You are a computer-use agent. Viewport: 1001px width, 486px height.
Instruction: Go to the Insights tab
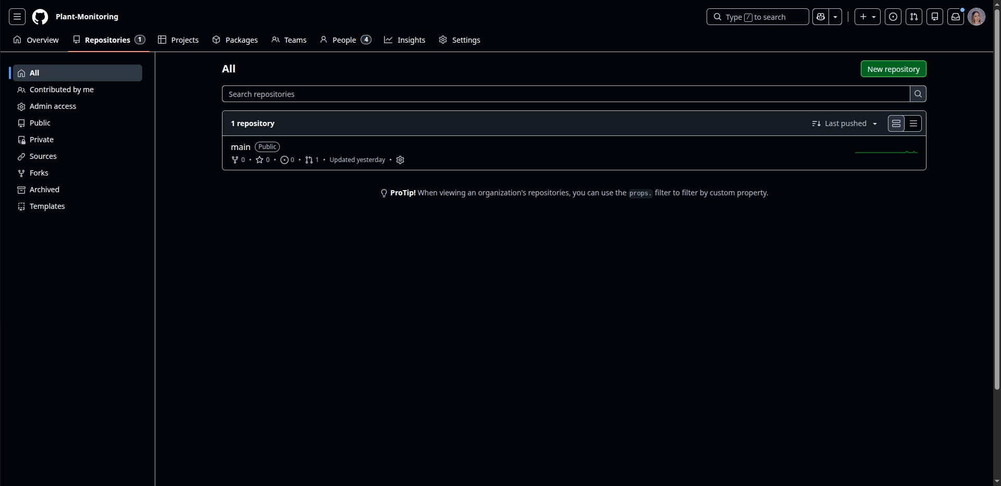pyautogui.click(x=404, y=40)
